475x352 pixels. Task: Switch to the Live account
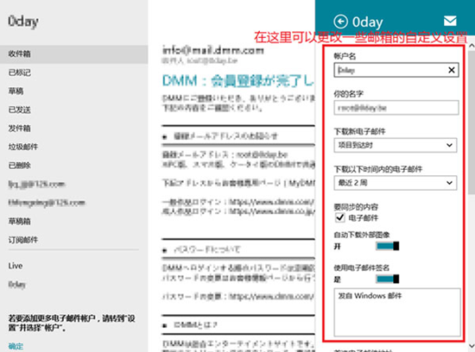[x=16, y=266]
